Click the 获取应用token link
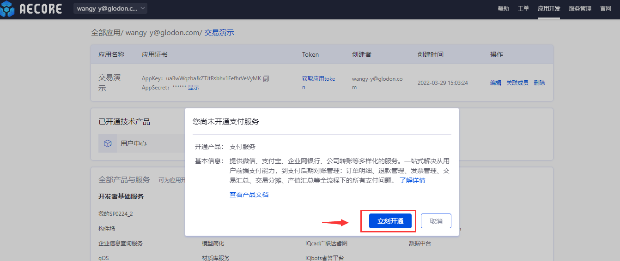 (318, 79)
